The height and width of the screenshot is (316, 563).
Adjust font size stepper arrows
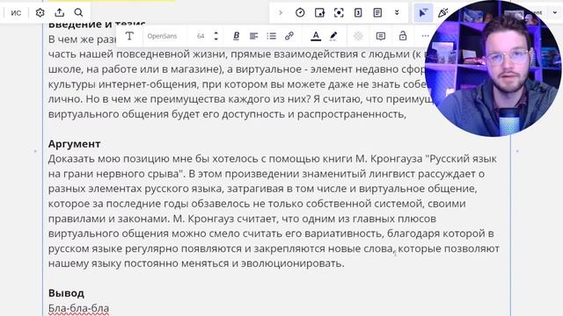(216, 36)
